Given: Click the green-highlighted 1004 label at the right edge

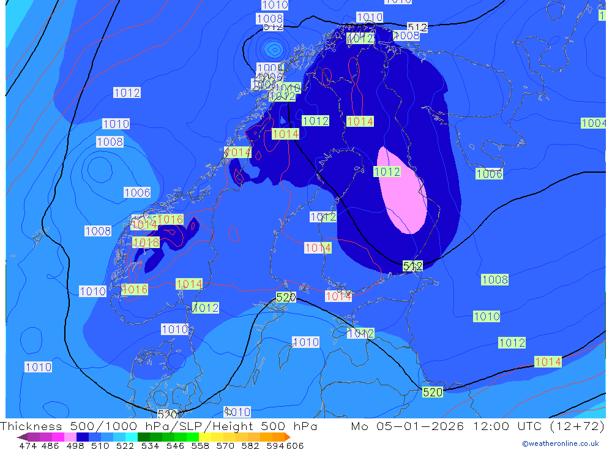Looking at the screenshot, I should click(x=593, y=123).
